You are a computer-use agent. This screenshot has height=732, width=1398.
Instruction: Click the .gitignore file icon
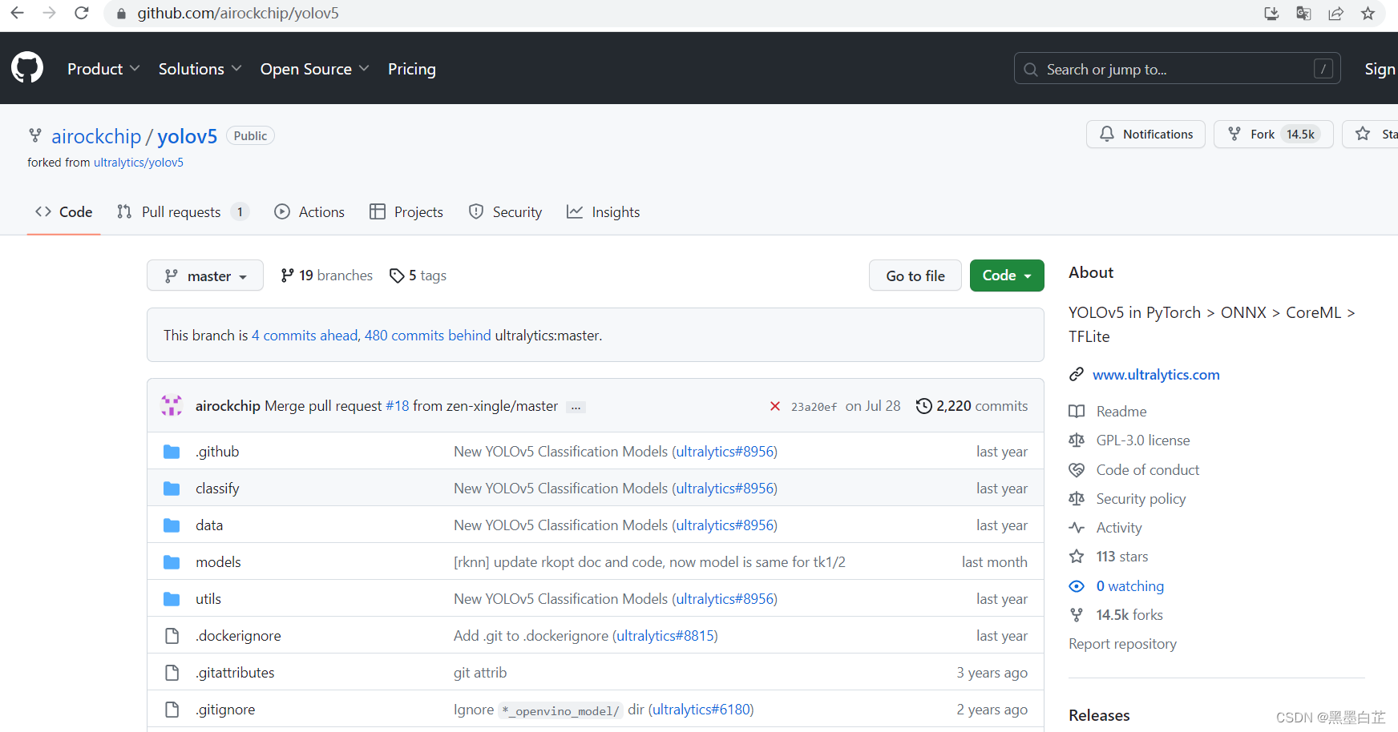point(172,710)
